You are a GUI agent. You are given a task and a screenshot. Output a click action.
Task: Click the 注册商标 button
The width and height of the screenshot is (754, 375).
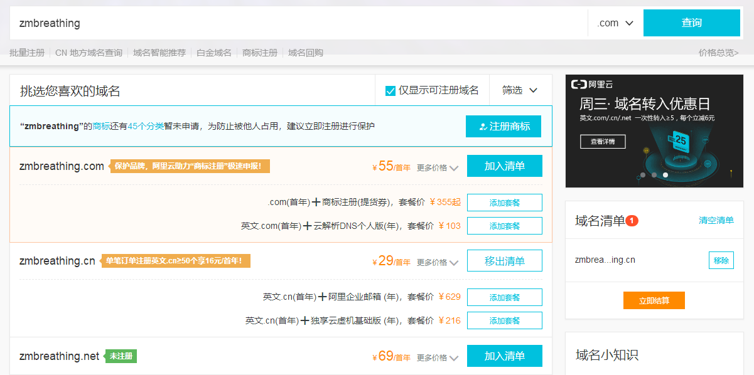504,126
